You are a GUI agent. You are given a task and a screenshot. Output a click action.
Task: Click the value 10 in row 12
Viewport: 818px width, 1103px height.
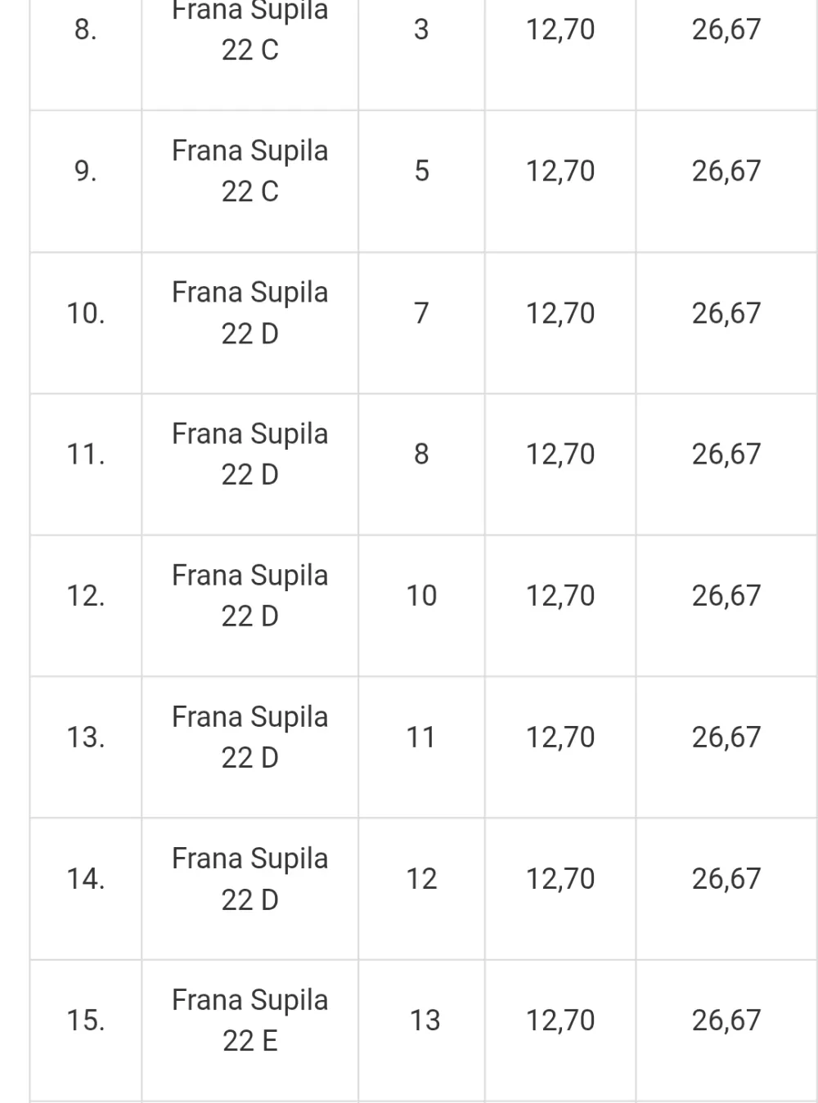coord(421,595)
